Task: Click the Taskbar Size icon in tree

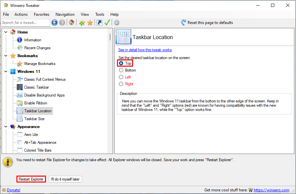Action: (20, 119)
